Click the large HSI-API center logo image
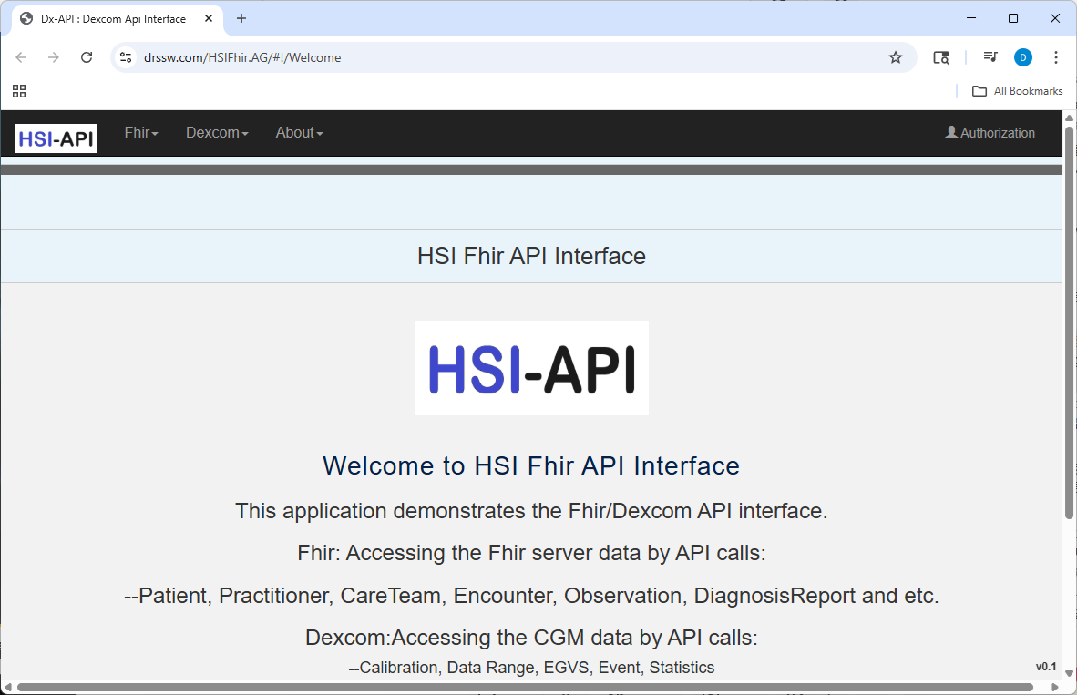The height and width of the screenshot is (695, 1077). click(x=531, y=368)
